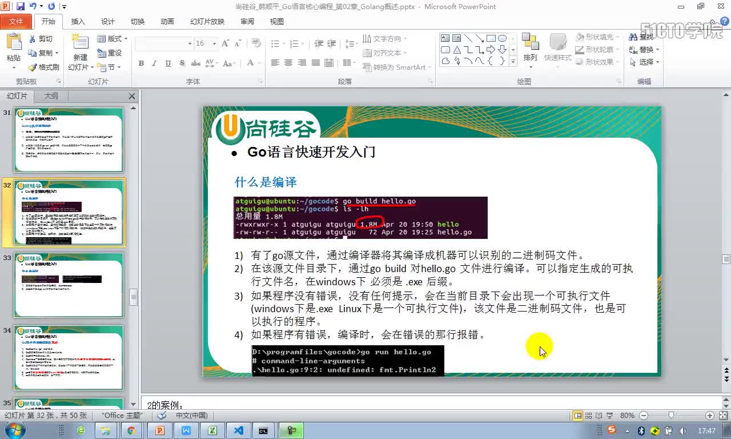Screen dimensions: 731x439
Task: Click the Redo icon in quick access toolbar
Action: tap(51, 6)
